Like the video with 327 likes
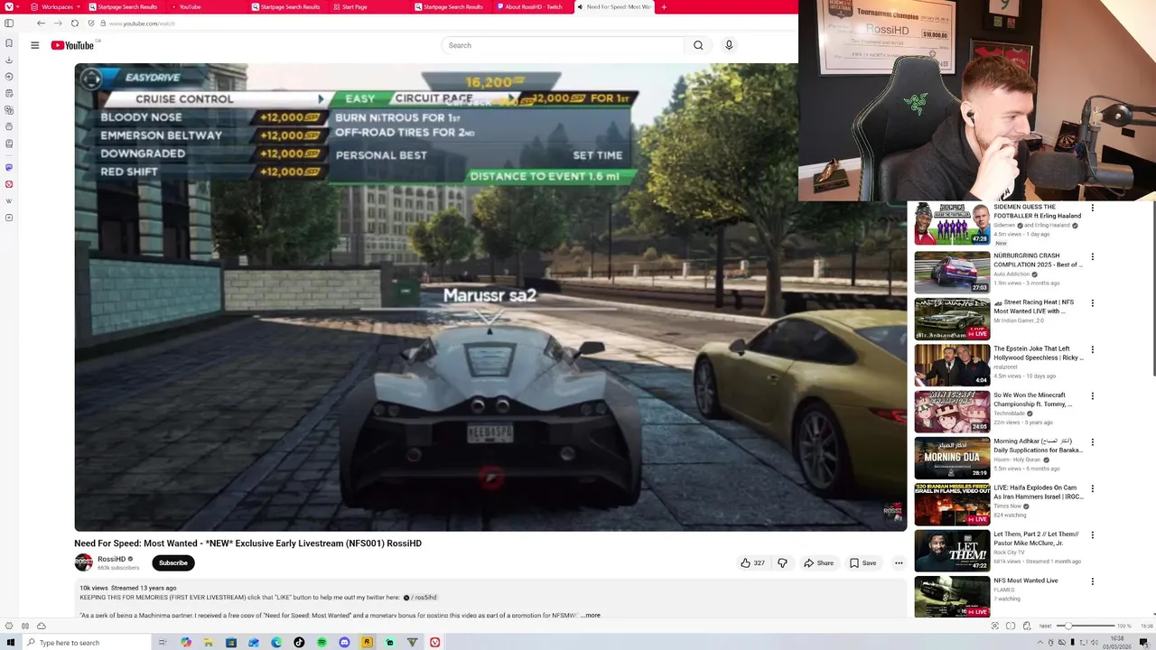The image size is (1156, 650). click(753, 562)
